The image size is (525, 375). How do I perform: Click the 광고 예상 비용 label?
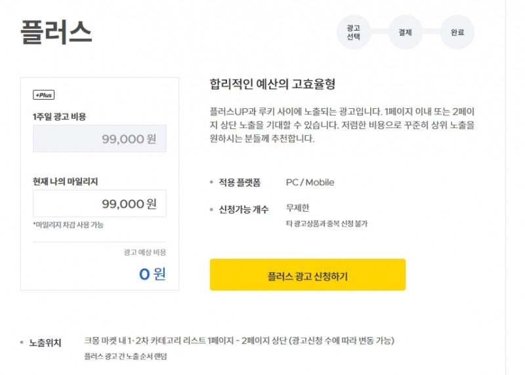pos(144,252)
